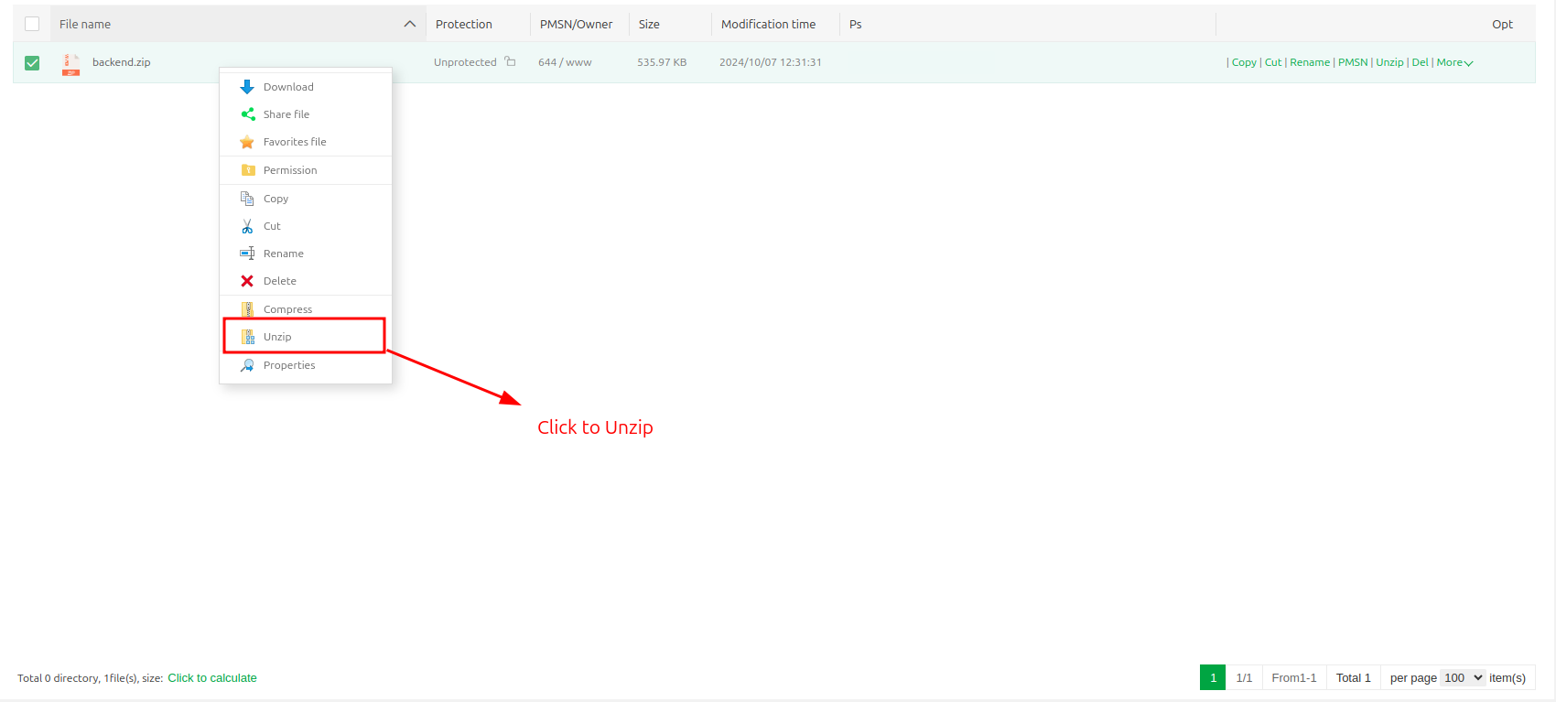The height and width of the screenshot is (702, 1556).
Task: Select Permission menu entry
Action: pyautogui.click(x=306, y=170)
